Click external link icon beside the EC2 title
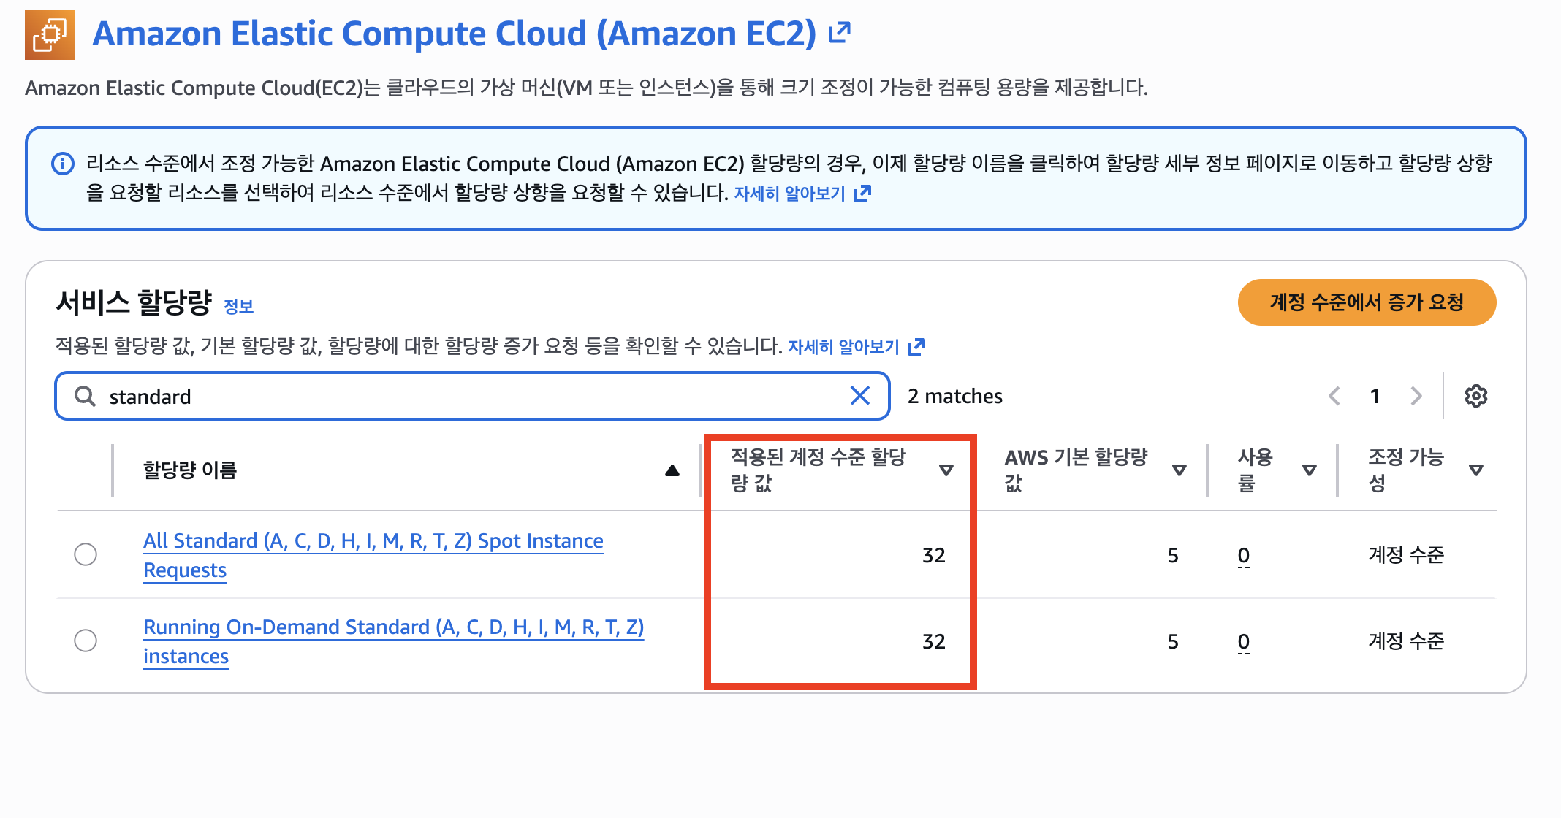Image resolution: width=1561 pixels, height=818 pixels. click(838, 32)
